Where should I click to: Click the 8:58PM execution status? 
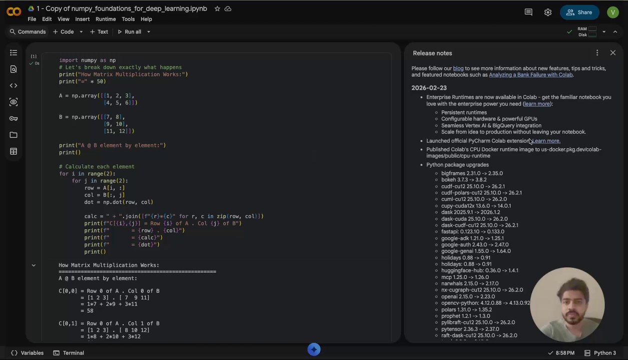click(561, 353)
